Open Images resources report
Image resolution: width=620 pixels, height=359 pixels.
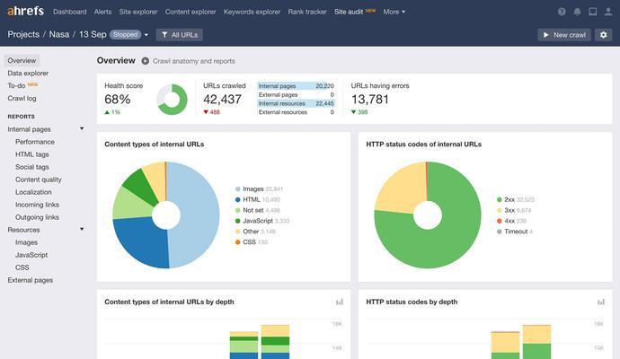(26, 242)
